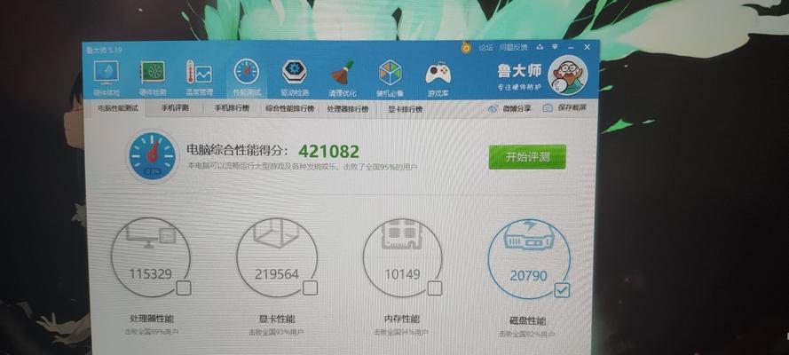The height and width of the screenshot is (355, 789).
Task: Open the 装机必备 software cube icon
Action: [x=390, y=78]
